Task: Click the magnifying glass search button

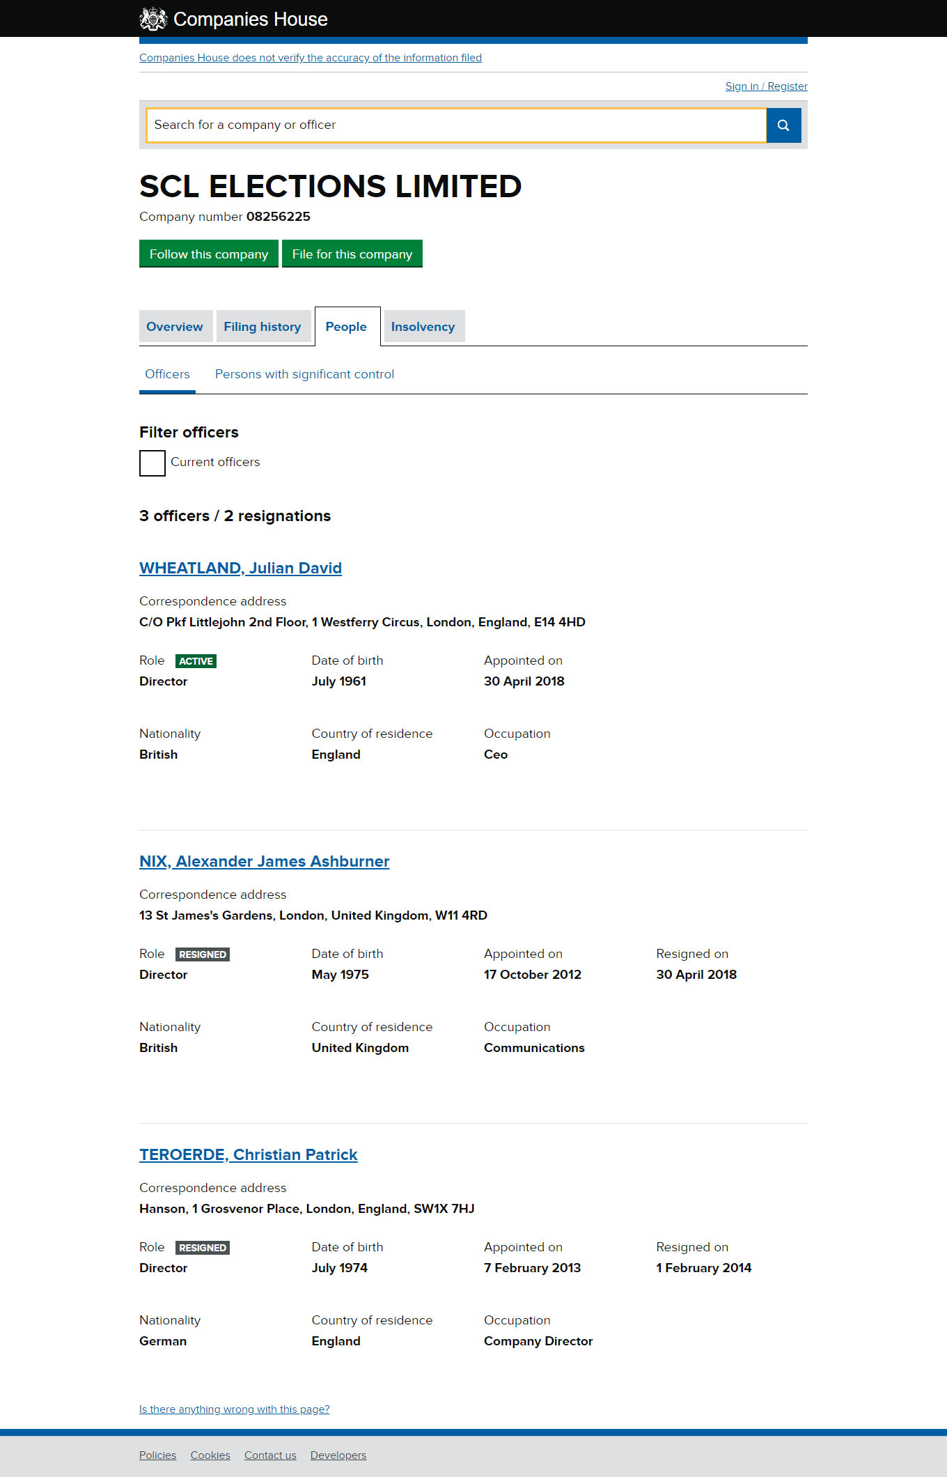Action: (783, 125)
